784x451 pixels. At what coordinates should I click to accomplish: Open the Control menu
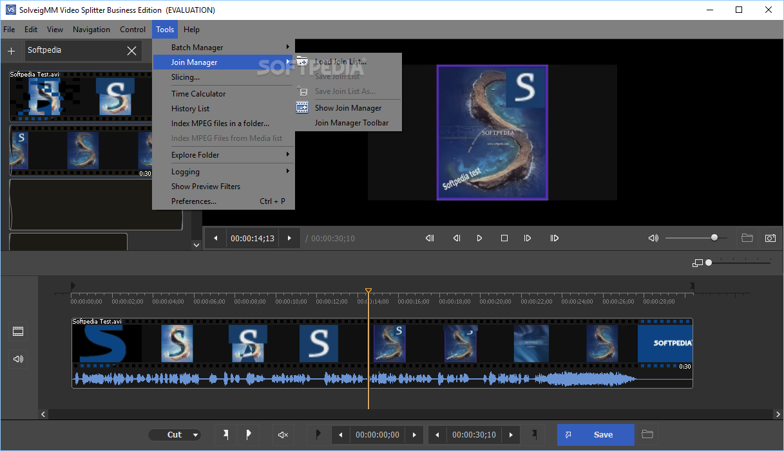click(133, 29)
